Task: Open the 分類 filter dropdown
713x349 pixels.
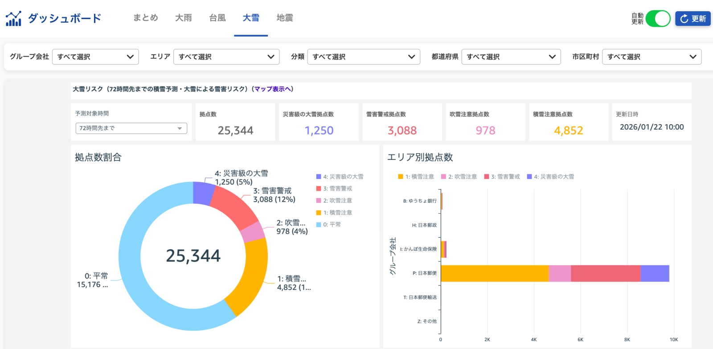Action: 363,57
